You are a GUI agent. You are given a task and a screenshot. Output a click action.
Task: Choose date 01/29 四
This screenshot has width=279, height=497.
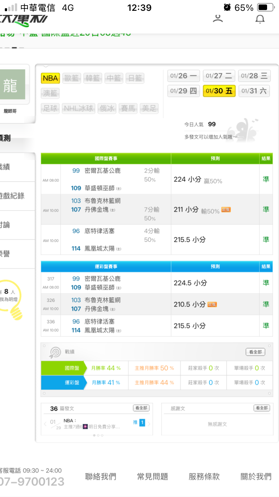[183, 91]
